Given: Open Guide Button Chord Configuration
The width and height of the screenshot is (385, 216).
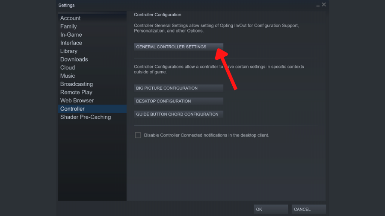Looking at the screenshot, I should [x=178, y=114].
